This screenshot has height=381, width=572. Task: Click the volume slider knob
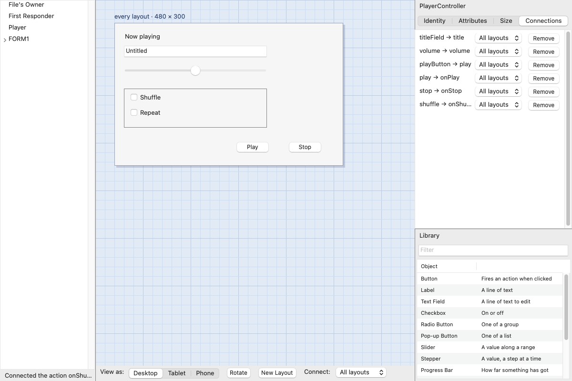click(x=195, y=70)
